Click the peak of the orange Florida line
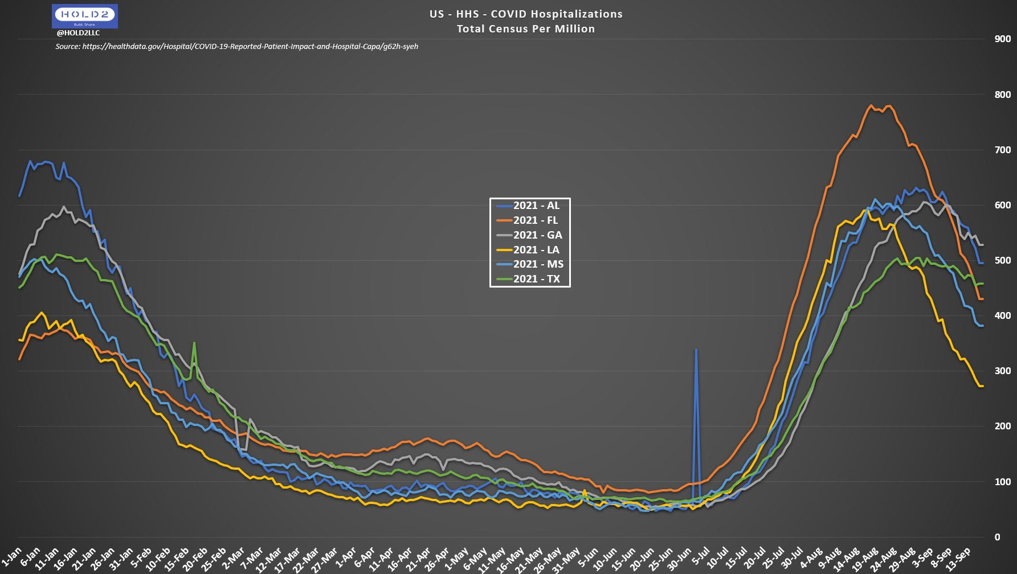The image size is (1017, 574). (x=871, y=105)
